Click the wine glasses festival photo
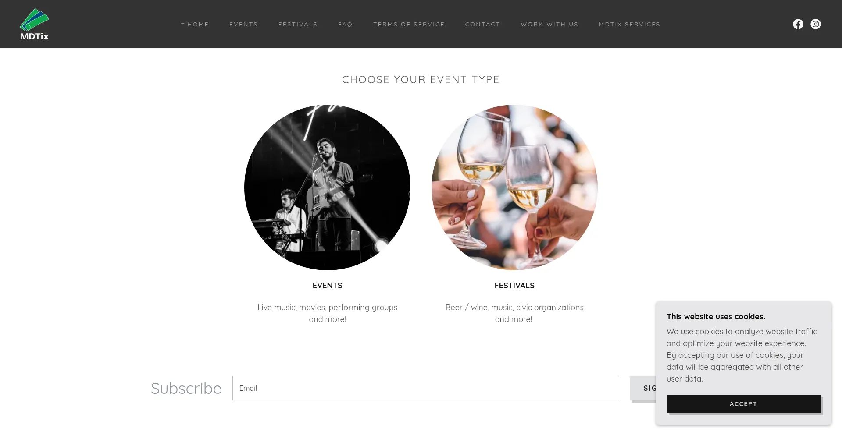This screenshot has height=435, width=842. pyautogui.click(x=514, y=187)
